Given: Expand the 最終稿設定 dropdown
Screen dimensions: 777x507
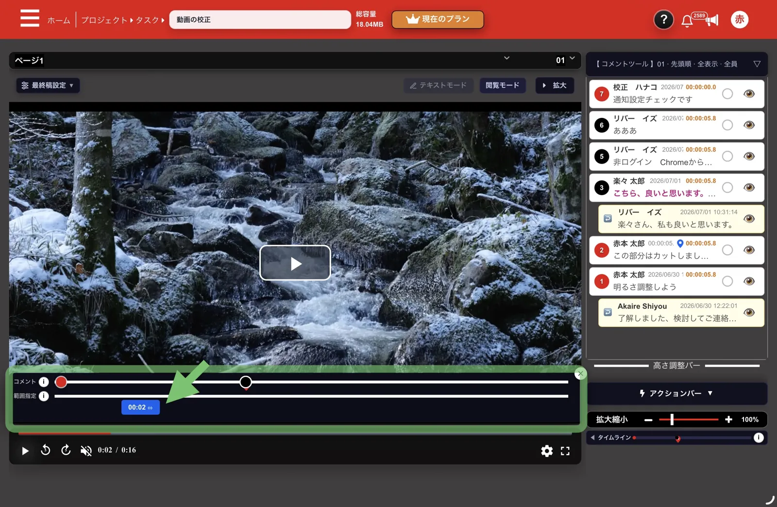Looking at the screenshot, I should (x=48, y=85).
